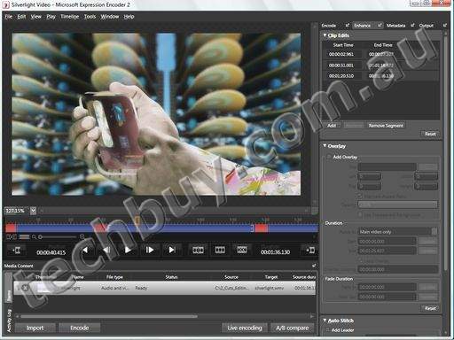
Task: Click the timeline zoom slider handle
Action: [40, 236]
